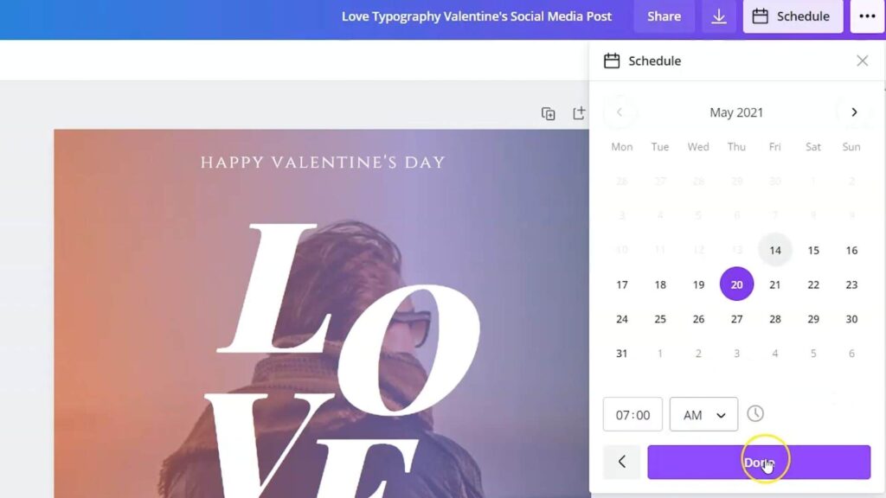Confirm scheduling with the Done button
Screen dimensions: 886x498
(x=760, y=462)
